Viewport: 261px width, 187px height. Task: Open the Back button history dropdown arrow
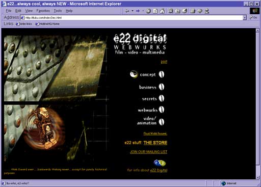[x=133, y=11]
